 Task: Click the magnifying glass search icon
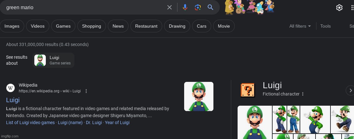[210, 7]
